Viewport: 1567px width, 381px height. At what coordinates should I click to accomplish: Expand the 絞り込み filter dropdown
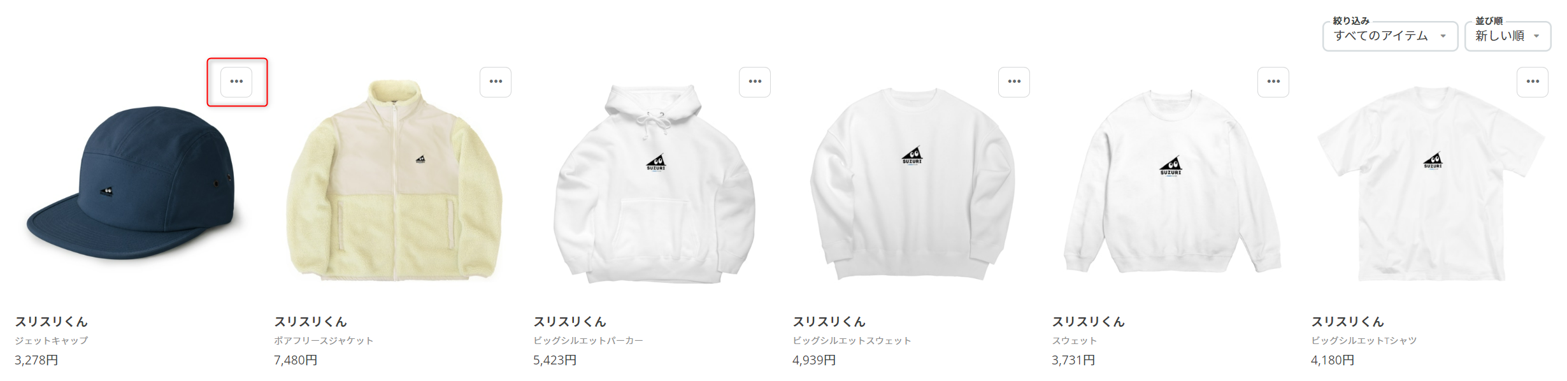[1390, 36]
